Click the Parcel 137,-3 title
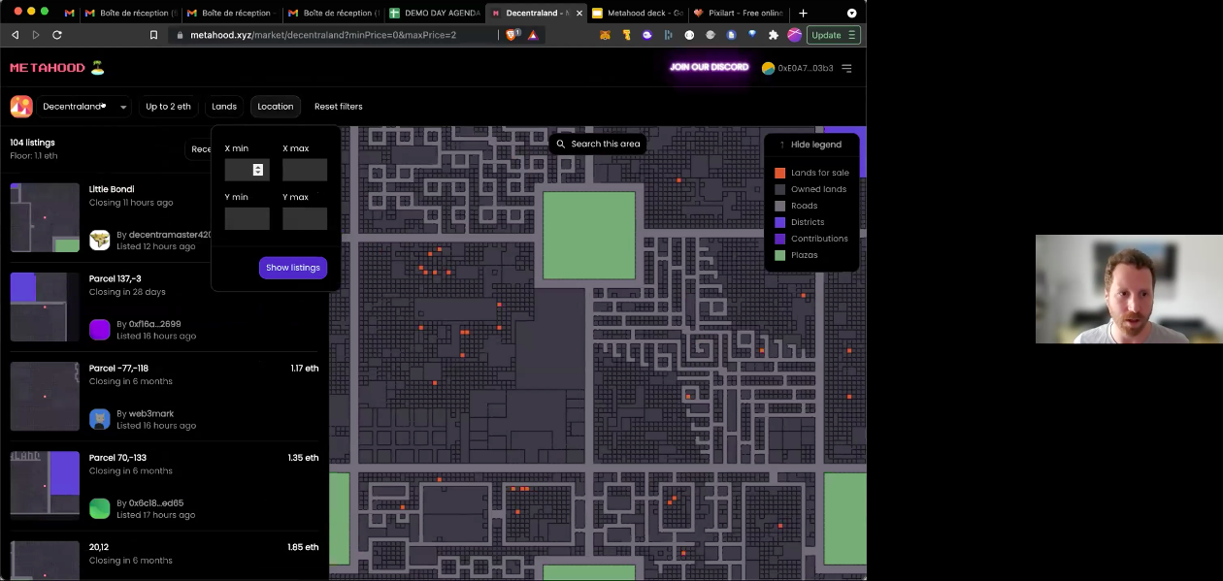The height and width of the screenshot is (581, 1223). pyautogui.click(x=115, y=278)
